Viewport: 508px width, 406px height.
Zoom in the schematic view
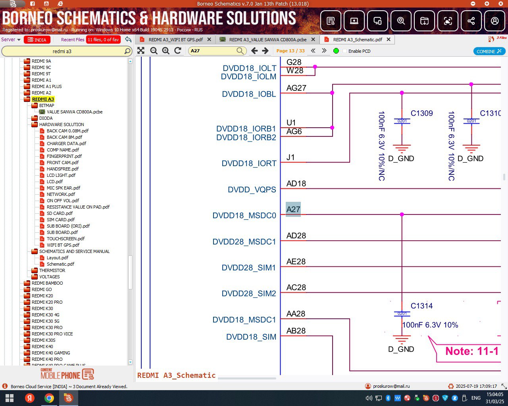[x=165, y=51]
